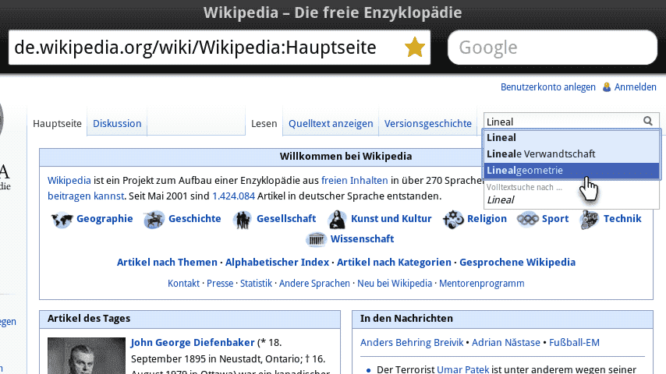Click the Sport Olympic rings icon

coord(527,220)
